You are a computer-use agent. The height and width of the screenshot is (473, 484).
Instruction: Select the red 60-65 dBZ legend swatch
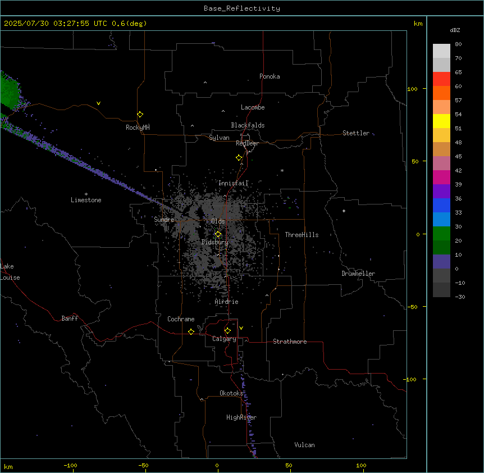(x=441, y=79)
